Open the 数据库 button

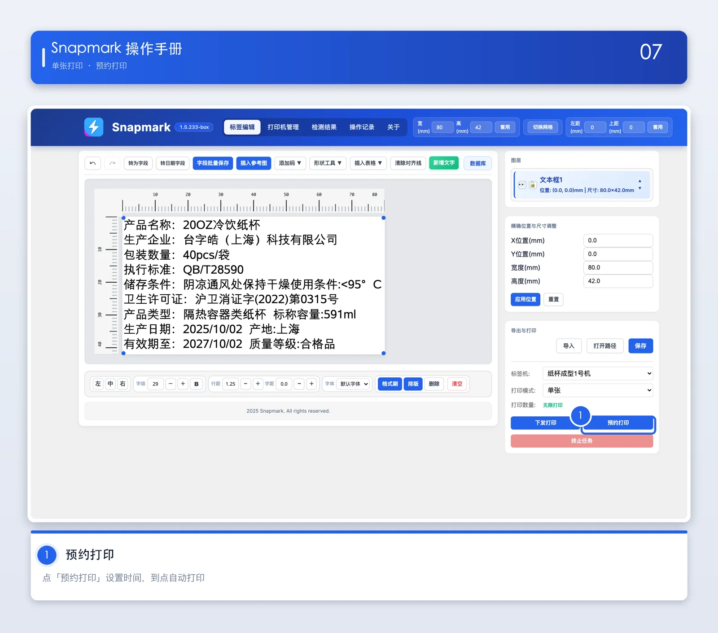click(478, 164)
